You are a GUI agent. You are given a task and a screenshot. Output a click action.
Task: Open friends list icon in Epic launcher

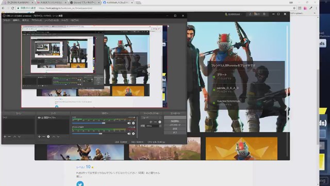(x=257, y=14)
